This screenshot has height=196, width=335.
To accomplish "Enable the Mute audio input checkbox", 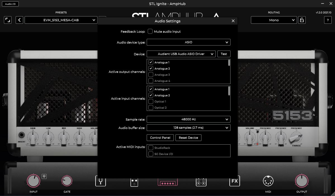I will pyautogui.click(x=150, y=31).
